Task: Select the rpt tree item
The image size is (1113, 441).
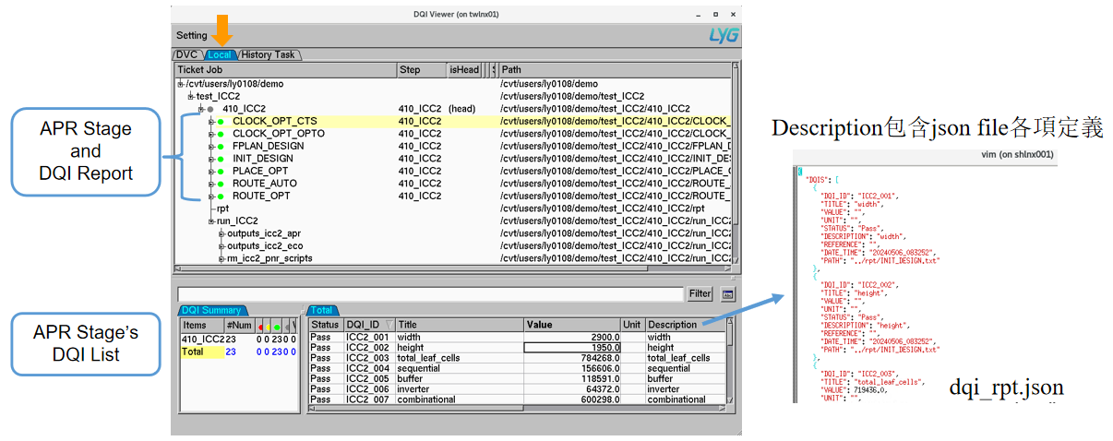Action: [x=222, y=209]
